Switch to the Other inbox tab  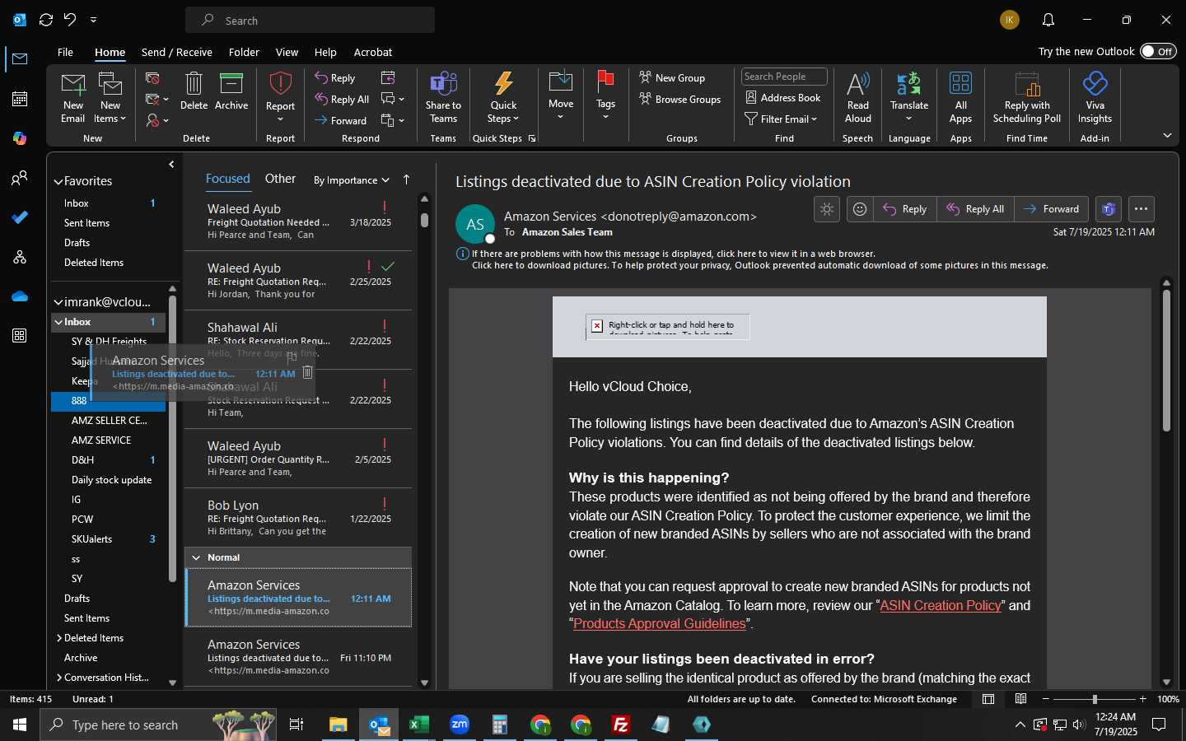click(280, 179)
